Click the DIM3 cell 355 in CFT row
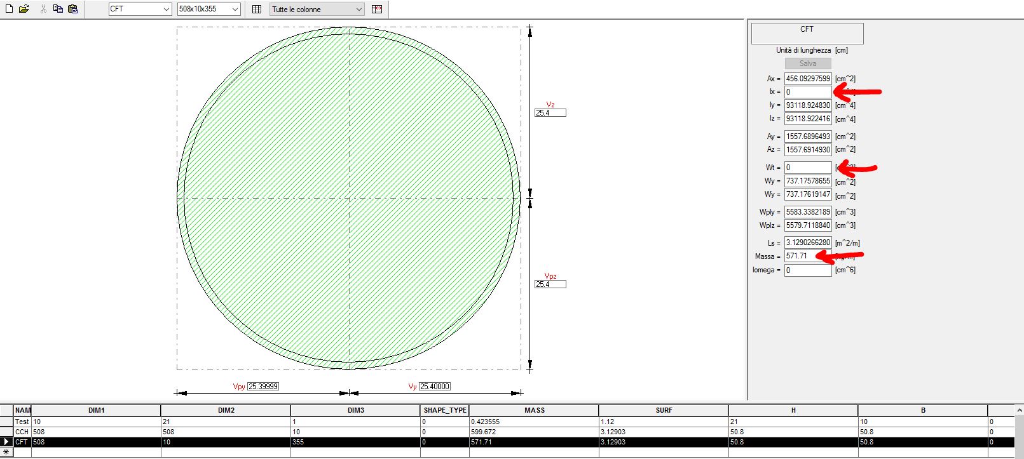The height and width of the screenshot is (459, 1024). click(x=355, y=442)
